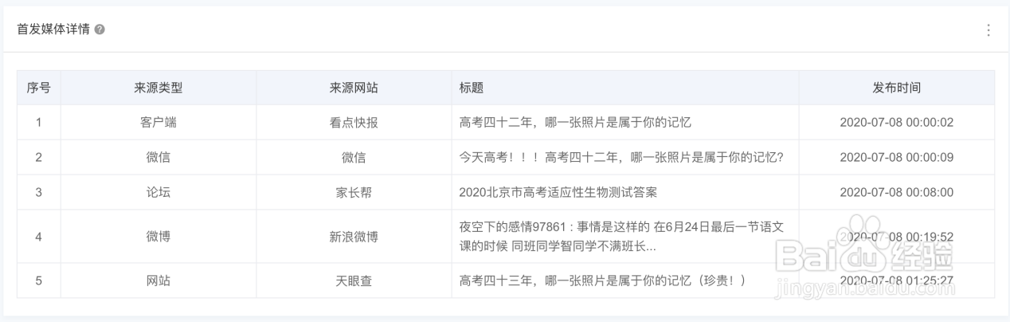1010x322 pixels.
Task: Open the three-dot more options menu
Action: (988, 30)
